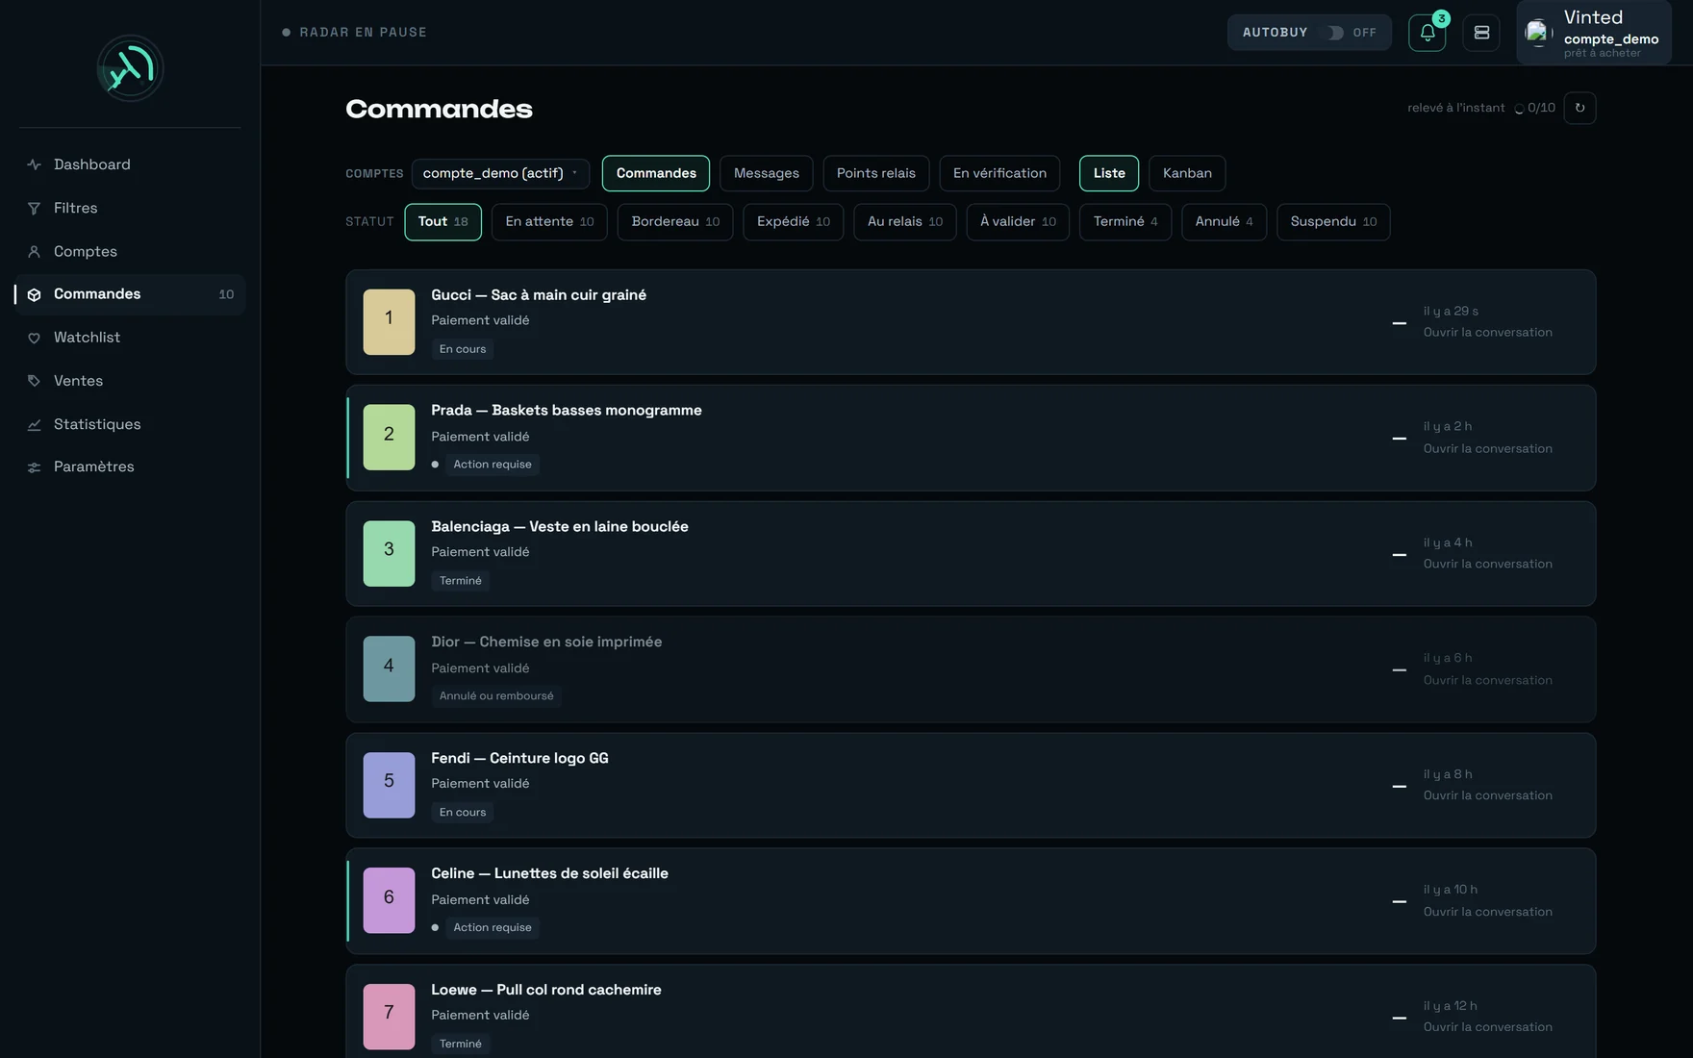Click the green thumbnail numbered 2
Image resolution: width=1693 pixels, height=1058 pixels.
coord(389,438)
